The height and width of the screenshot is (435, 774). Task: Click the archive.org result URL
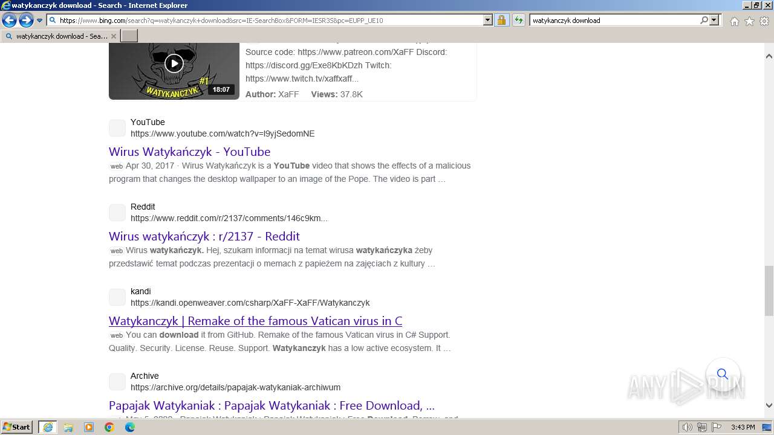click(235, 387)
